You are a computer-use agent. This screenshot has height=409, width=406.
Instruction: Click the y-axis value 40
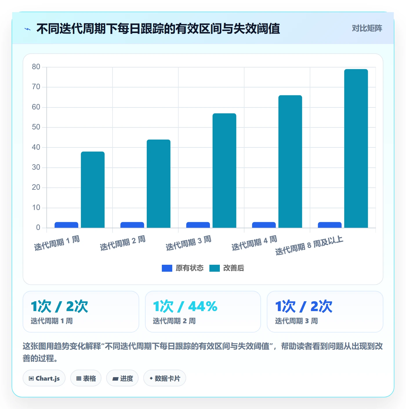[x=36, y=147]
